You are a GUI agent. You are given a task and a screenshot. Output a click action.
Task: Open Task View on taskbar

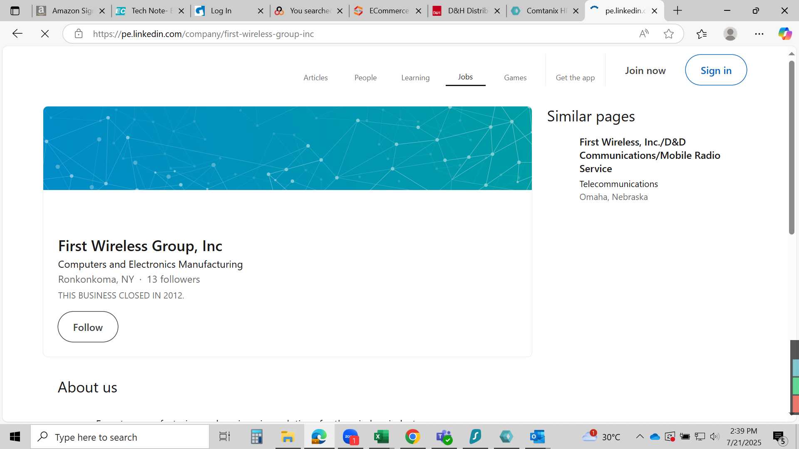[225, 437]
